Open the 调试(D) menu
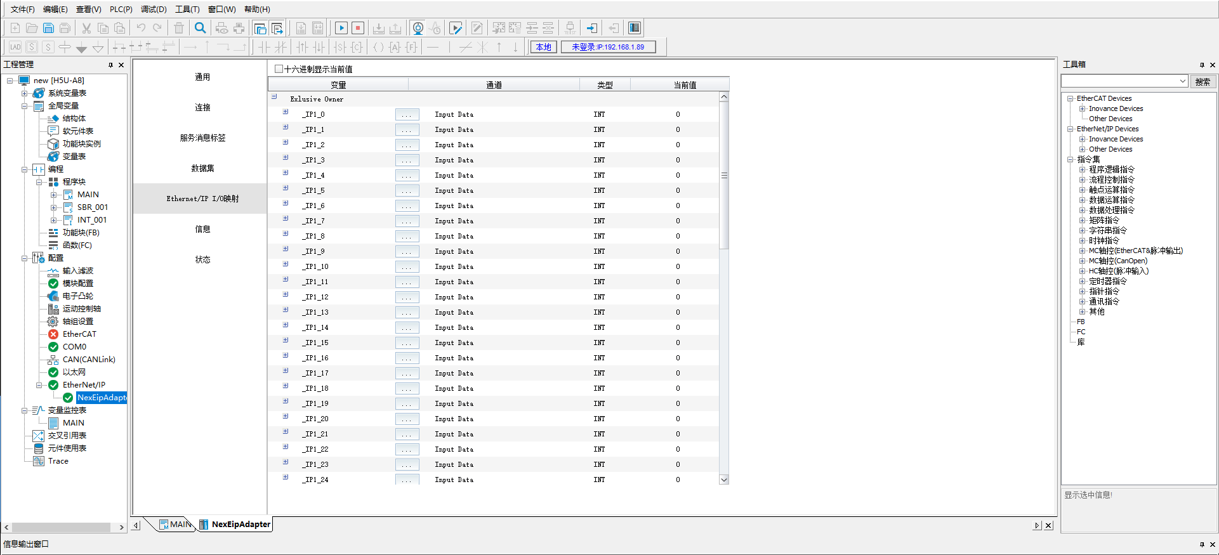The height and width of the screenshot is (555, 1219). tap(154, 10)
